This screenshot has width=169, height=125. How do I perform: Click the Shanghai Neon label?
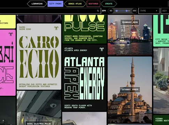[x=130, y=22]
